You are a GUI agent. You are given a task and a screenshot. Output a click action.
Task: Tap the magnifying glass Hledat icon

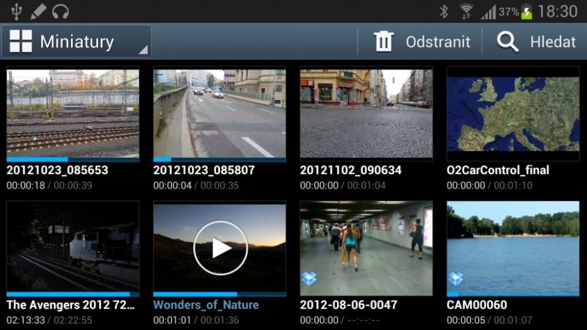507,42
